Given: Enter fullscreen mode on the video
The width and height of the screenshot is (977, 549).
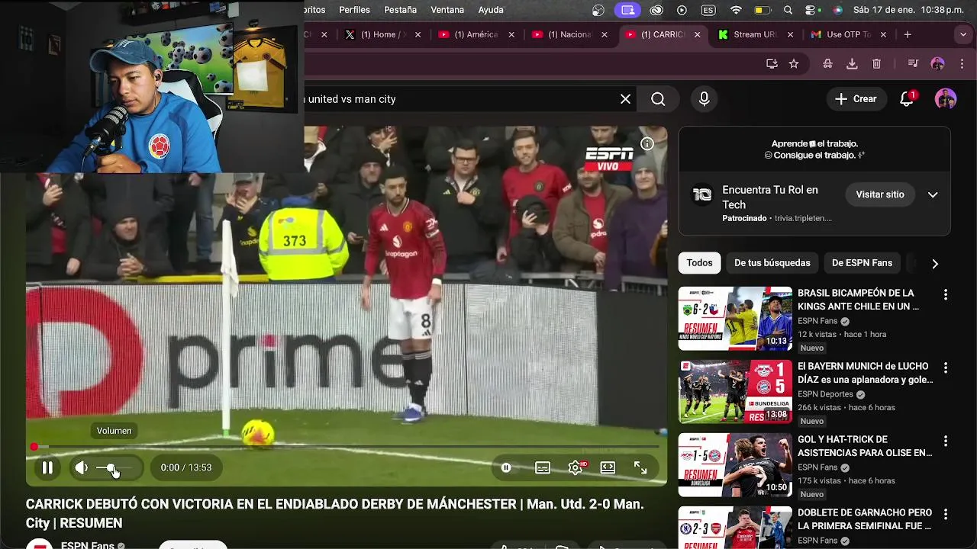Looking at the screenshot, I should point(640,467).
